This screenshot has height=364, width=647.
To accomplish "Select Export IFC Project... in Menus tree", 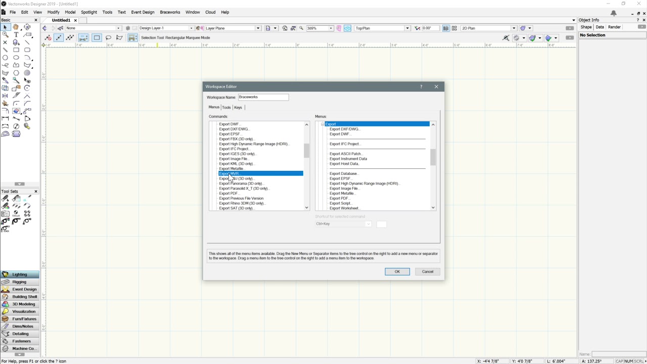I will point(345,144).
